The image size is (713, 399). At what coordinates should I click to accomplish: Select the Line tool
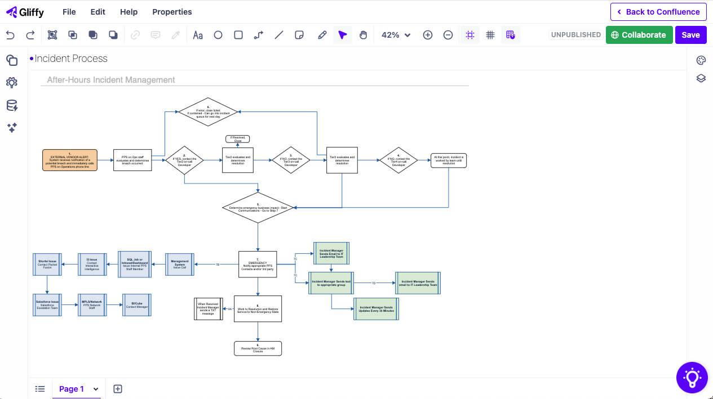pos(279,35)
